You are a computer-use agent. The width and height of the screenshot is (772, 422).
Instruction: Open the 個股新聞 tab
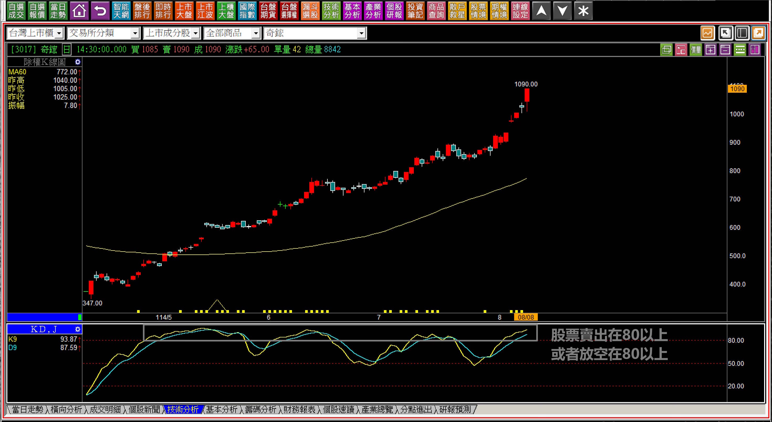144,409
